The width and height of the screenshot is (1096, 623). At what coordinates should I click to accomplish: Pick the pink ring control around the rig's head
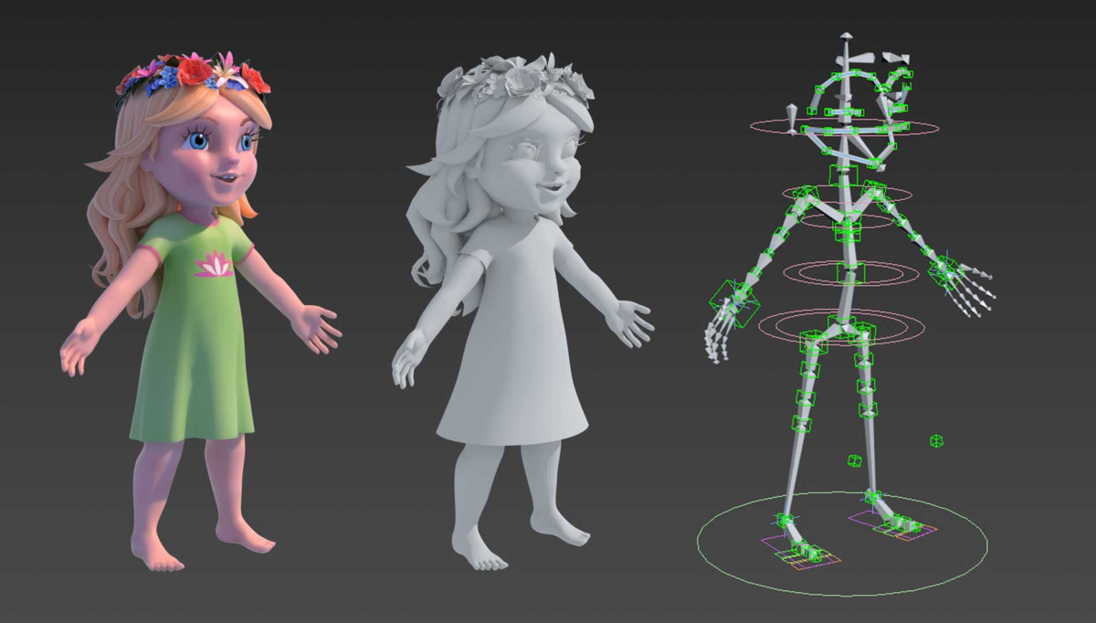[x=844, y=127]
